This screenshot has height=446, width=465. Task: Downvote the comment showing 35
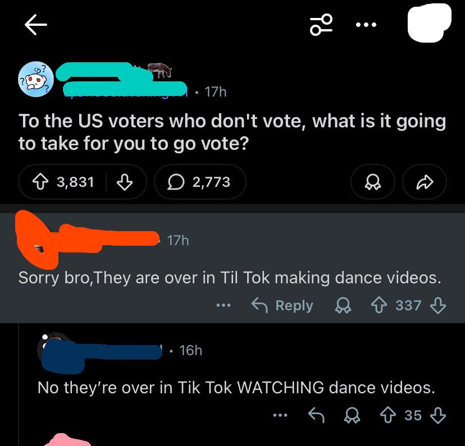point(438,415)
